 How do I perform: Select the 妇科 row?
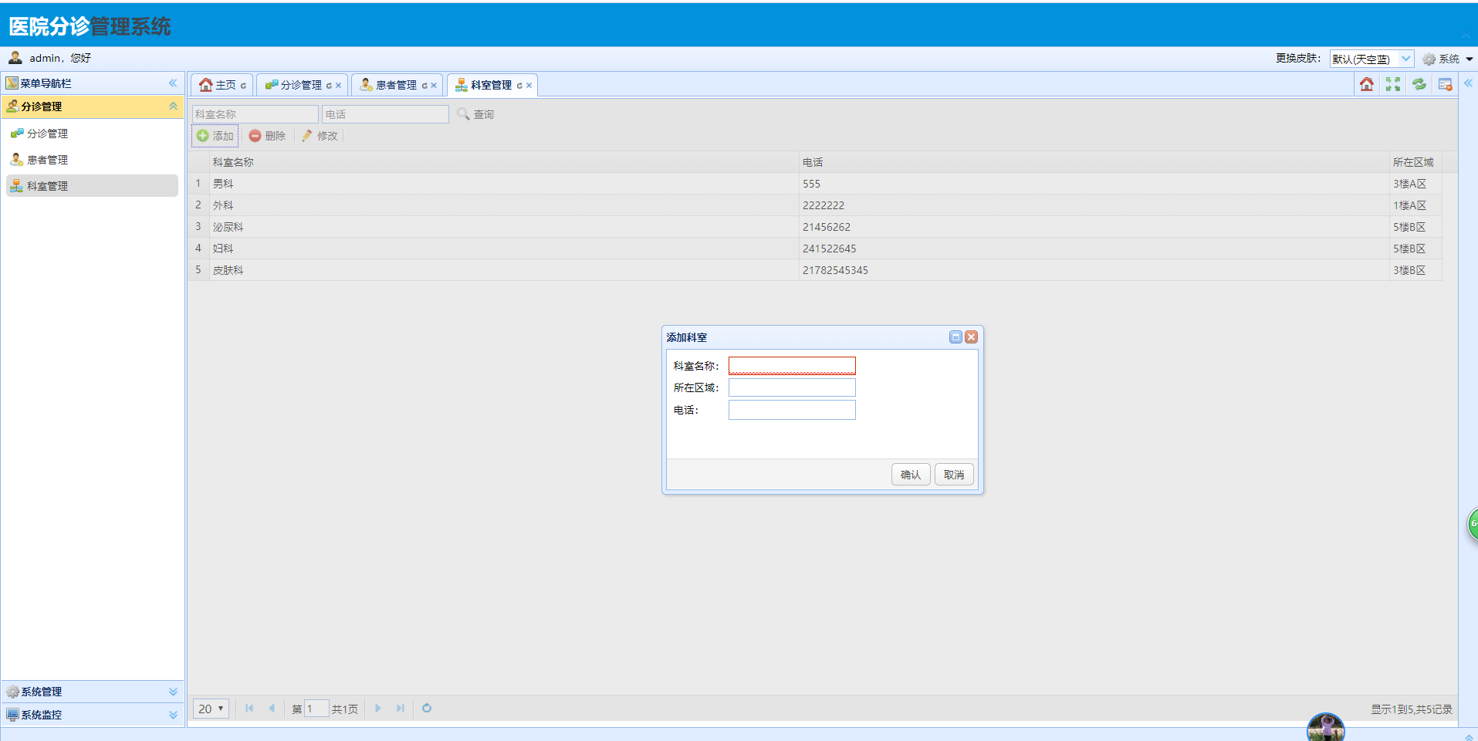pos(815,249)
